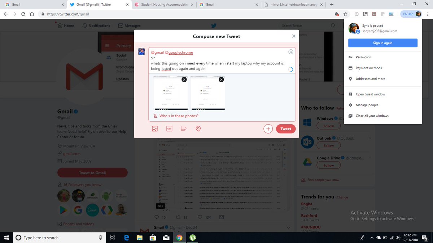433x243 pixels.
Task: Switch to Student Housing Accommodation tab
Action: click(x=164, y=4)
